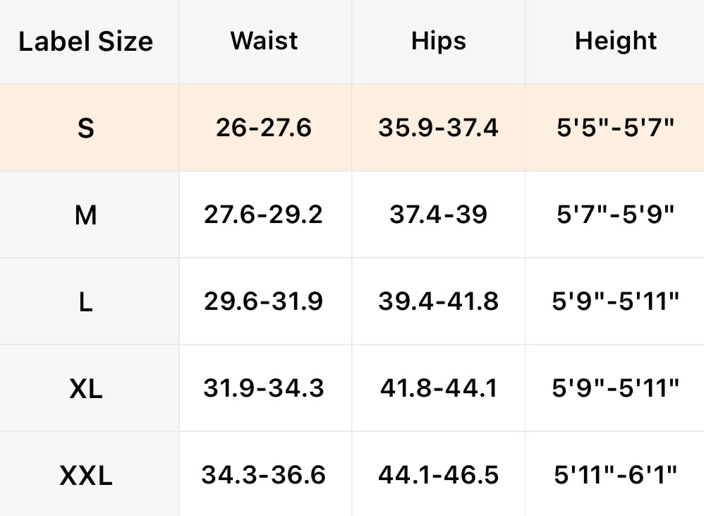
Task: Select the M size row label
Action: [86, 215]
